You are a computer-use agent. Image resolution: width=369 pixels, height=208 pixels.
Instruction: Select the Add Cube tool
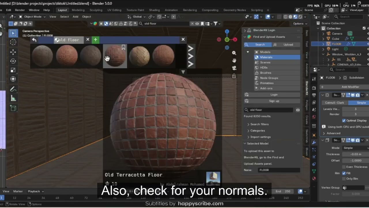tap(13, 108)
